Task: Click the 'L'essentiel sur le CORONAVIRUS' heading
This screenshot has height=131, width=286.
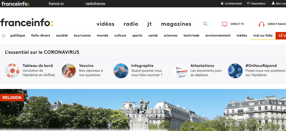Action: tap(42, 52)
